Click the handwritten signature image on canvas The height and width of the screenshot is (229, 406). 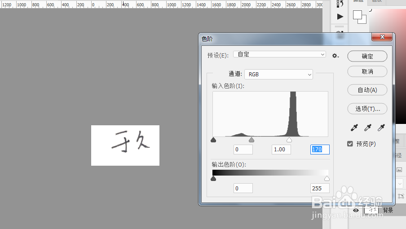[x=125, y=145]
